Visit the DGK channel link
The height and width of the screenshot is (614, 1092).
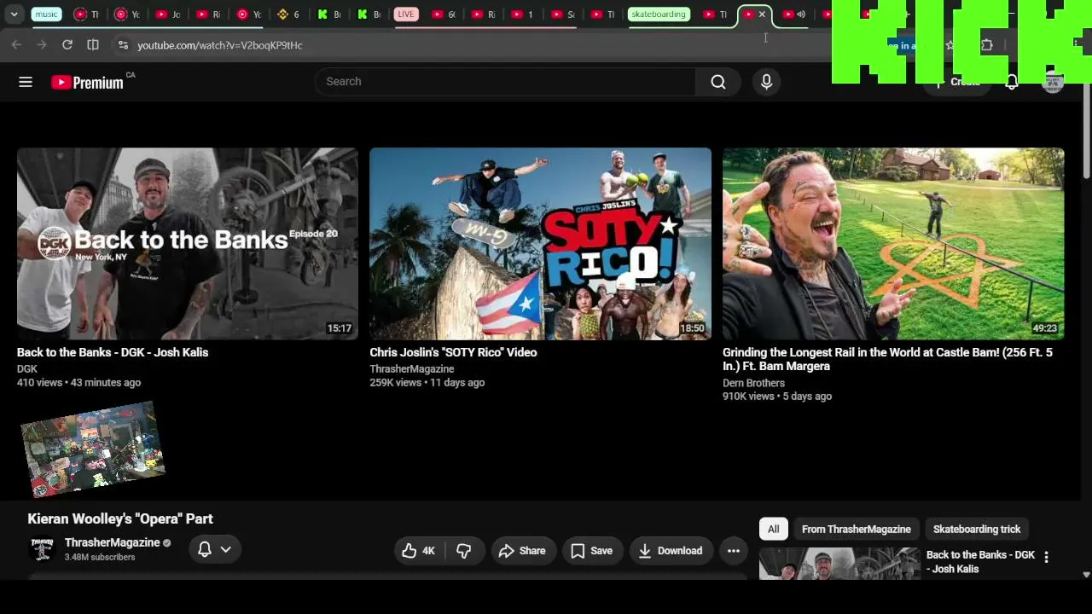coord(27,369)
